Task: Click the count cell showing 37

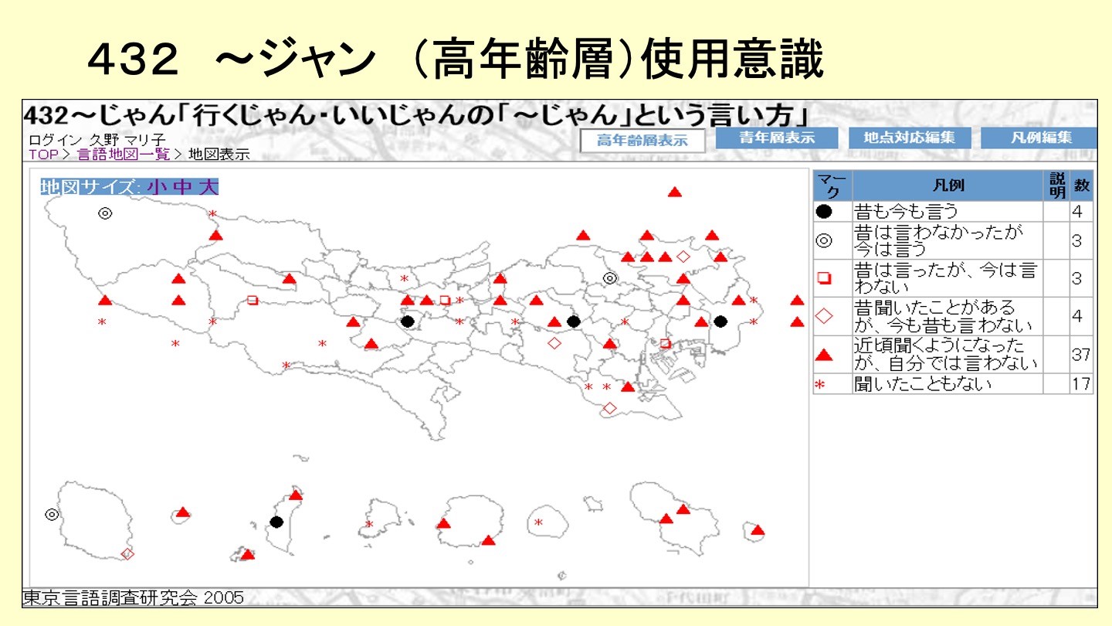Action: [x=1081, y=354]
